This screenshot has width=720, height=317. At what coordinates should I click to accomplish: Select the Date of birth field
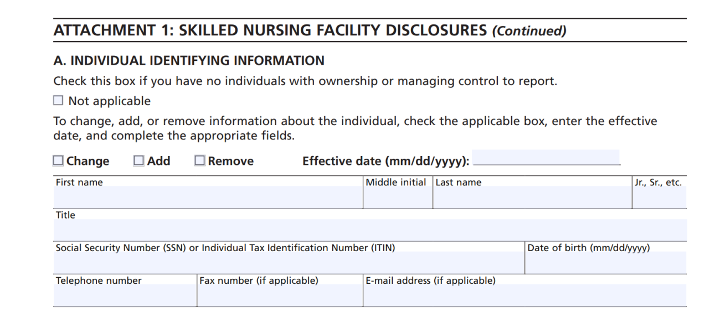pyautogui.click(x=605, y=262)
